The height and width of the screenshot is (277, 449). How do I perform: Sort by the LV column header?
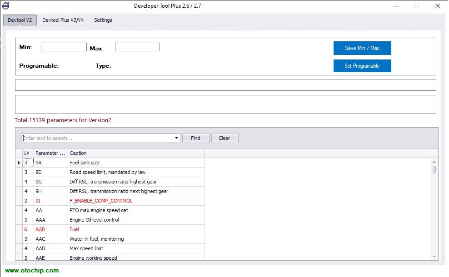point(28,153)
